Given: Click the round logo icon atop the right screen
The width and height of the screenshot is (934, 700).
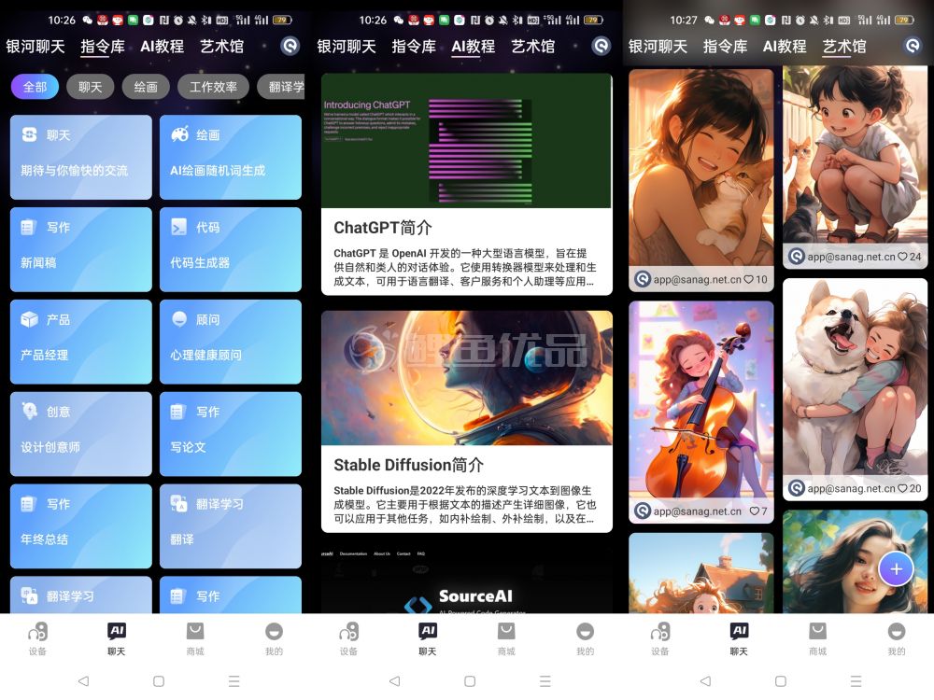Looking at the screenshot, I should pos(913,46).
